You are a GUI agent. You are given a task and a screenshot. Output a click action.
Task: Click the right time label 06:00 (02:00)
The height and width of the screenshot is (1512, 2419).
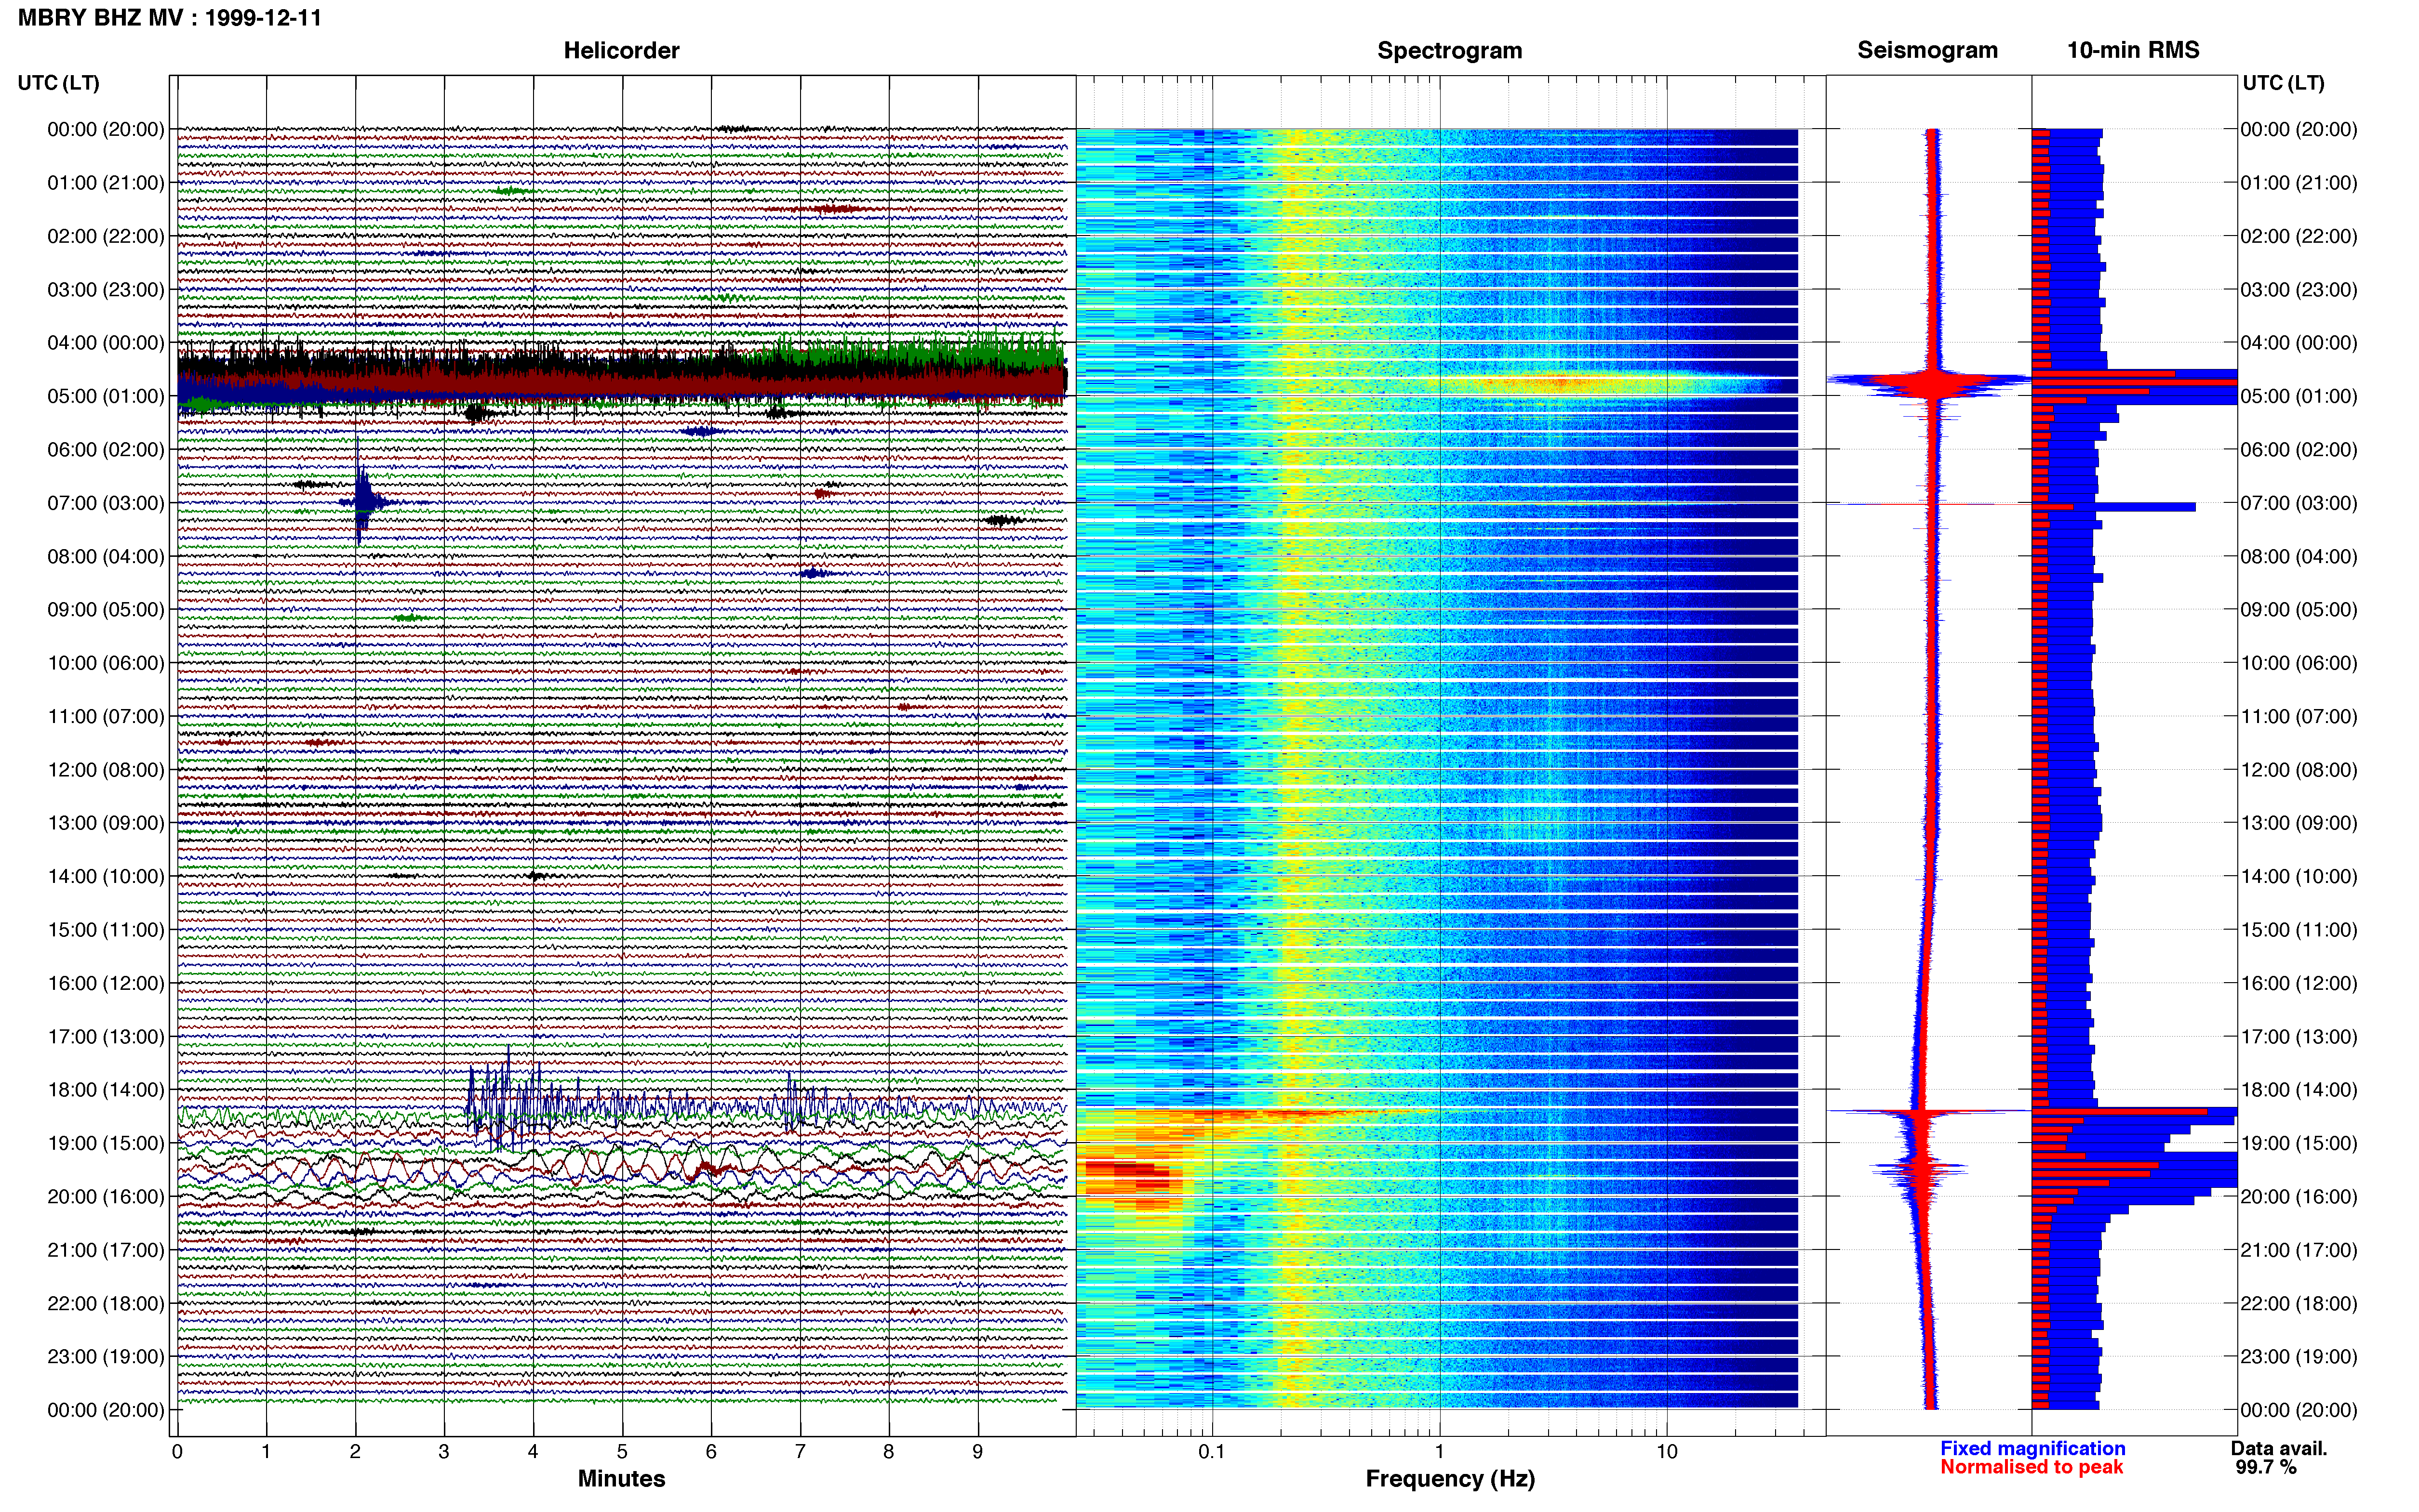tap(2299, 449)
